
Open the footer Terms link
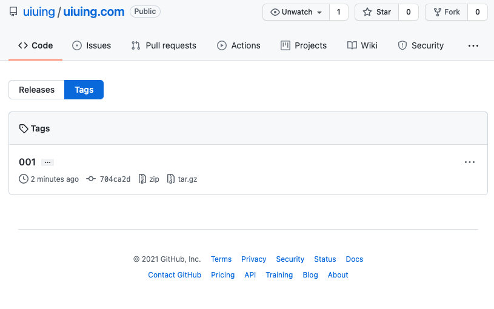pos(221,259)
